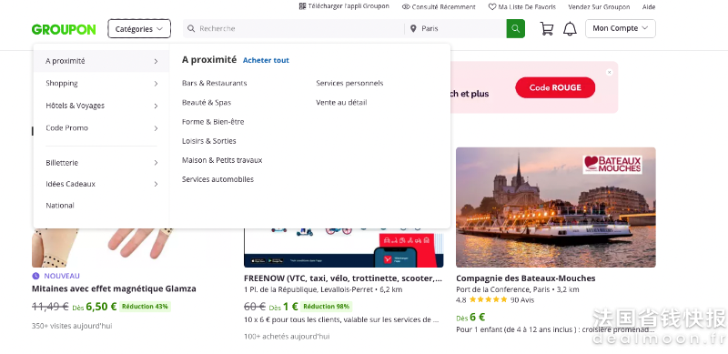Click the Paris location field
Screen dimensions: 728x354
(456, 29)
